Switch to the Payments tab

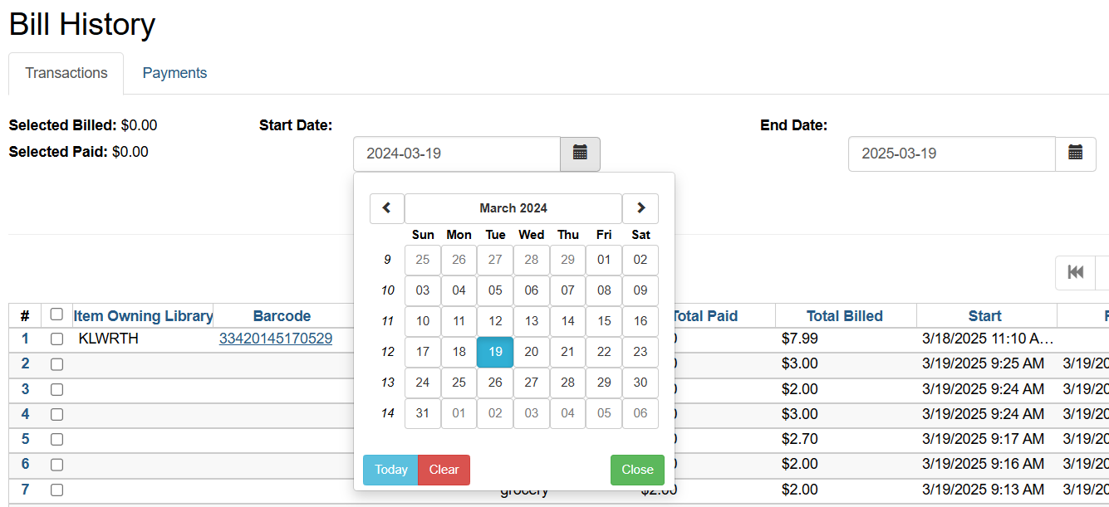[x=174, y=73]
